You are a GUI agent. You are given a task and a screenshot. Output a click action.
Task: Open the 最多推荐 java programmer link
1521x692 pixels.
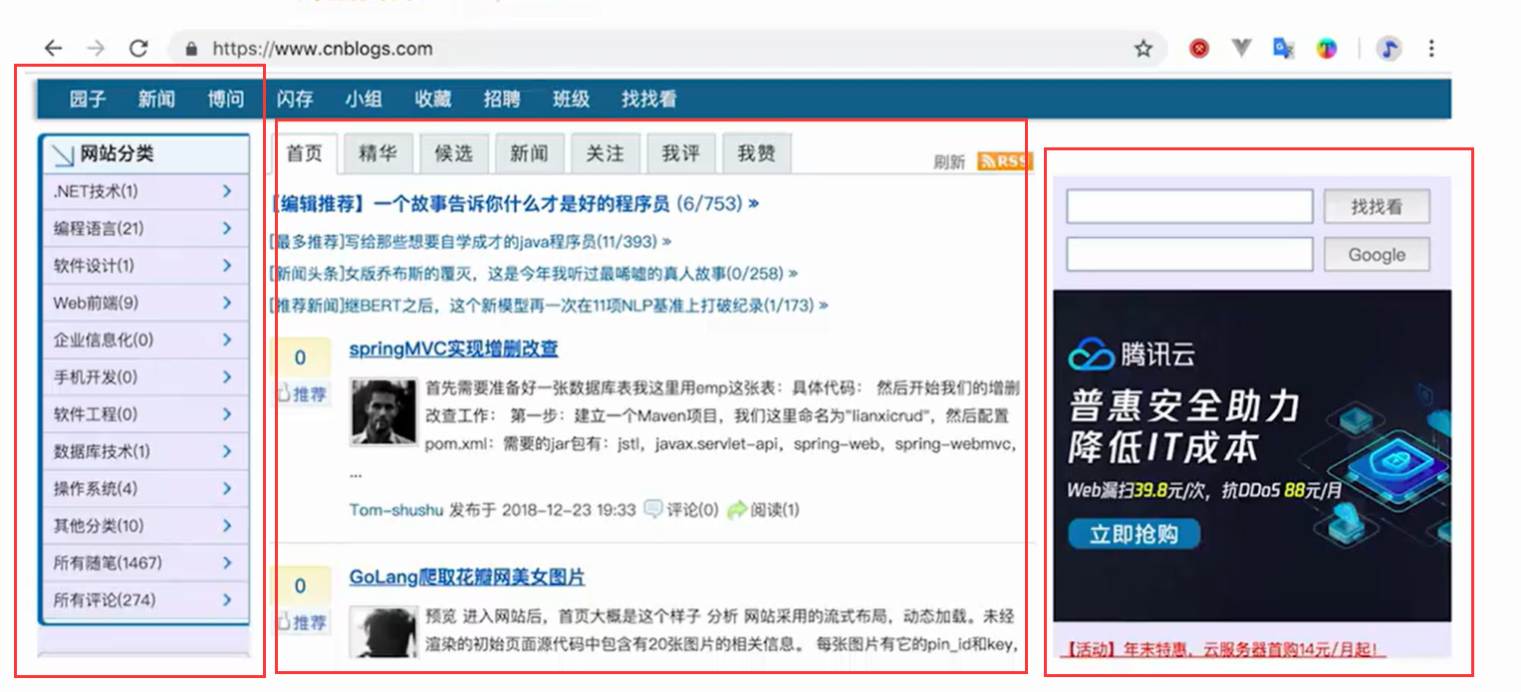pyautogui.click(x=470, y=241)
